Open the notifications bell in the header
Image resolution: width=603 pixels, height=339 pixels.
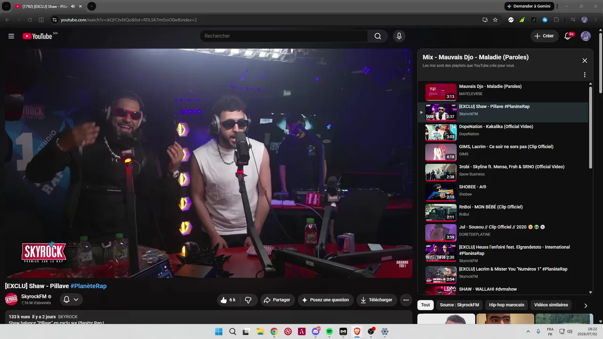click(x=568, y=36)
